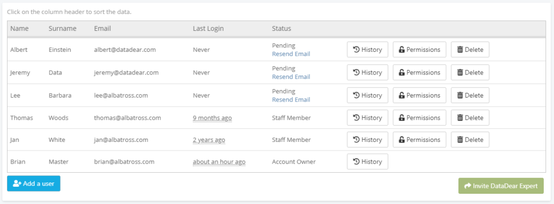Click the '9 months ago' last login text
Image resolution: width=554 pixels, height=204 pixels.
[x=212, y=118]
